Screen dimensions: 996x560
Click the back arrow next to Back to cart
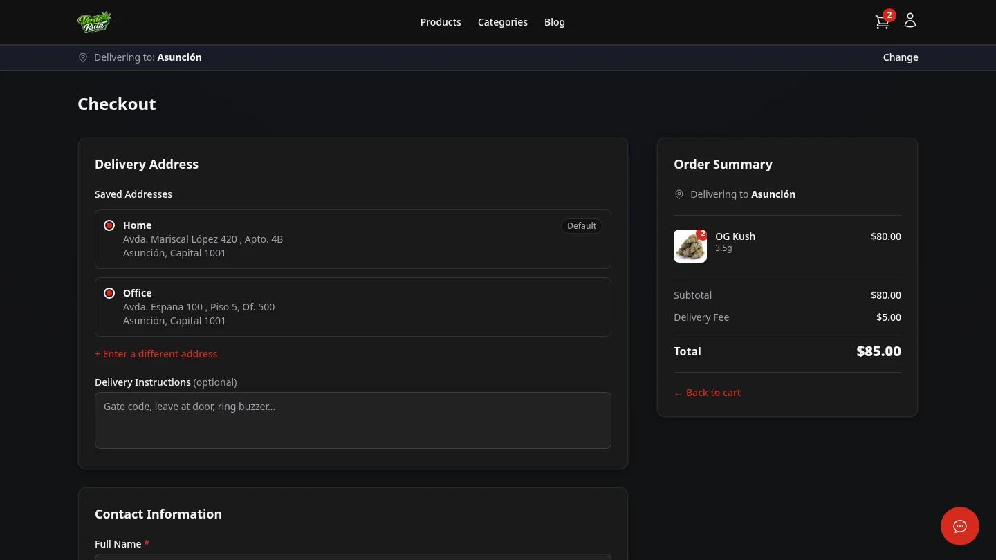point(679,393)
